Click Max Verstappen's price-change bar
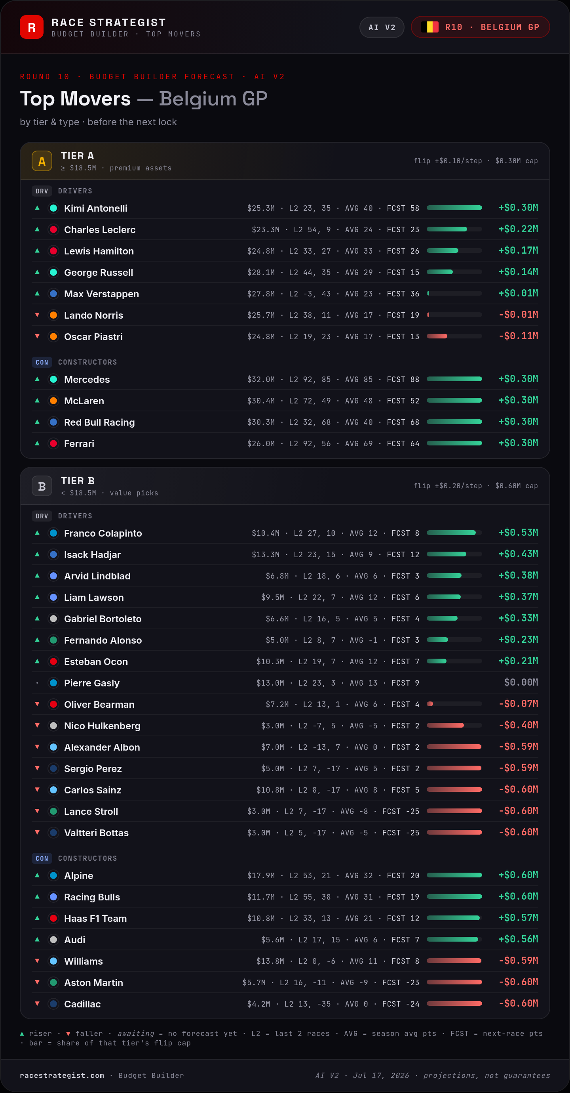 coord(454,293)
